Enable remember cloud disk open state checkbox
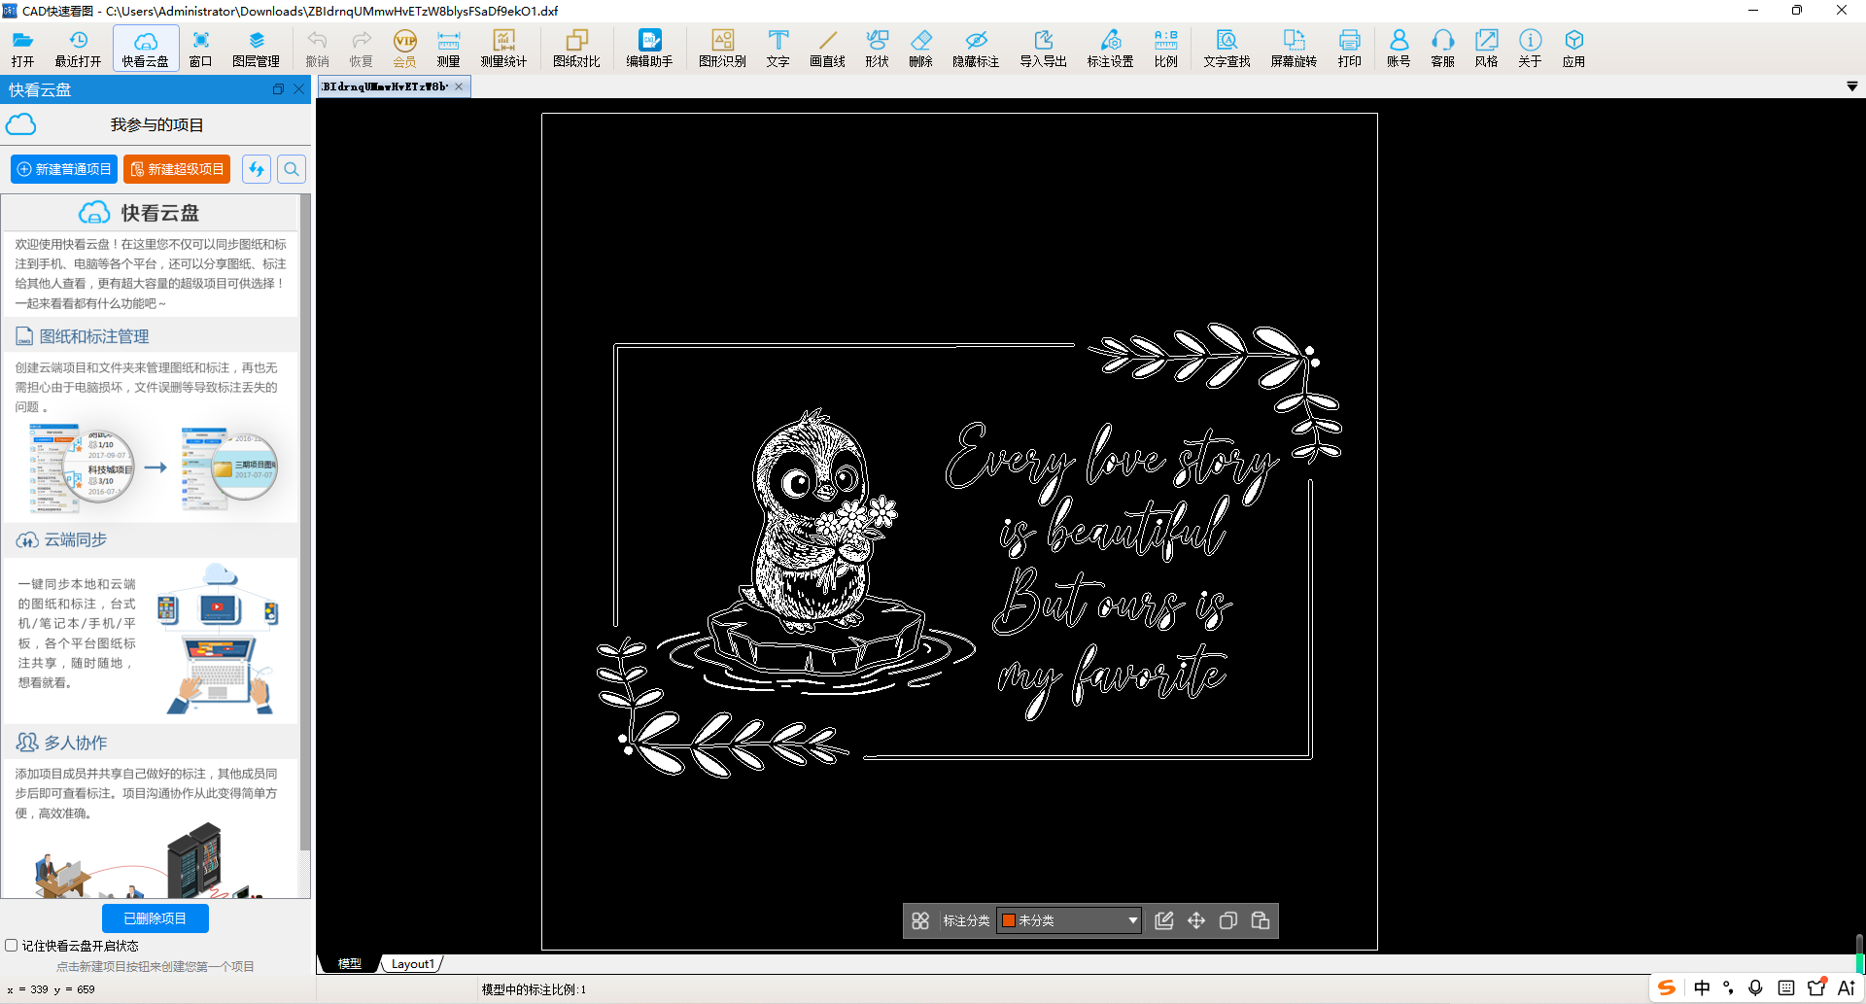 point(12,946)
